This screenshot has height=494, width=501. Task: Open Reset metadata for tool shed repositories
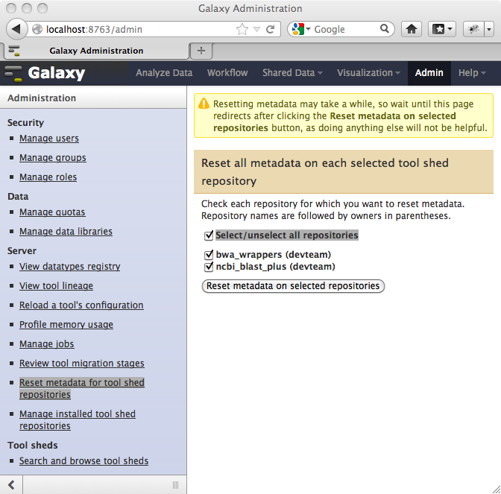pos(82,388)
